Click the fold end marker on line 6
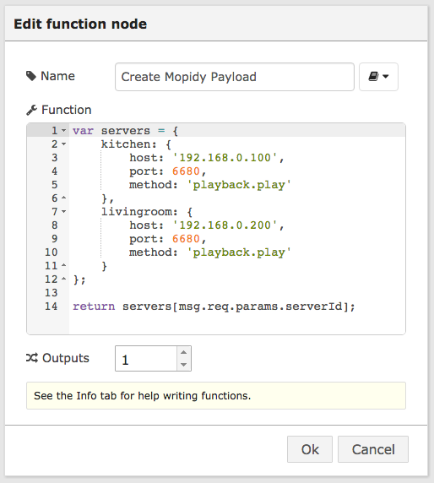This screenshot has height=483, width=434. click(64, 198)
